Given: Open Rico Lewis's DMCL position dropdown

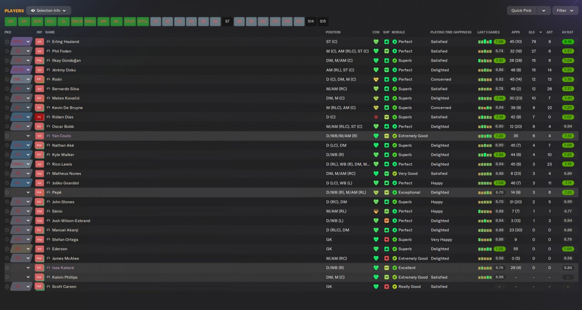Looking at the screenshot, I should (x=21, y=164).
